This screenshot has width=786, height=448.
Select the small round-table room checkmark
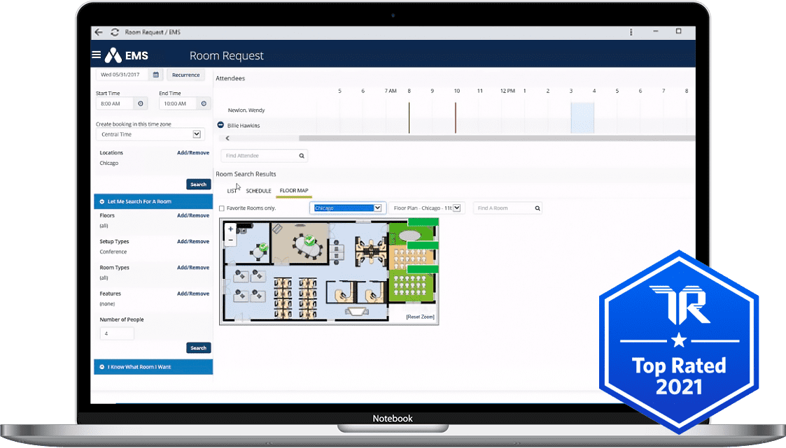263,247
